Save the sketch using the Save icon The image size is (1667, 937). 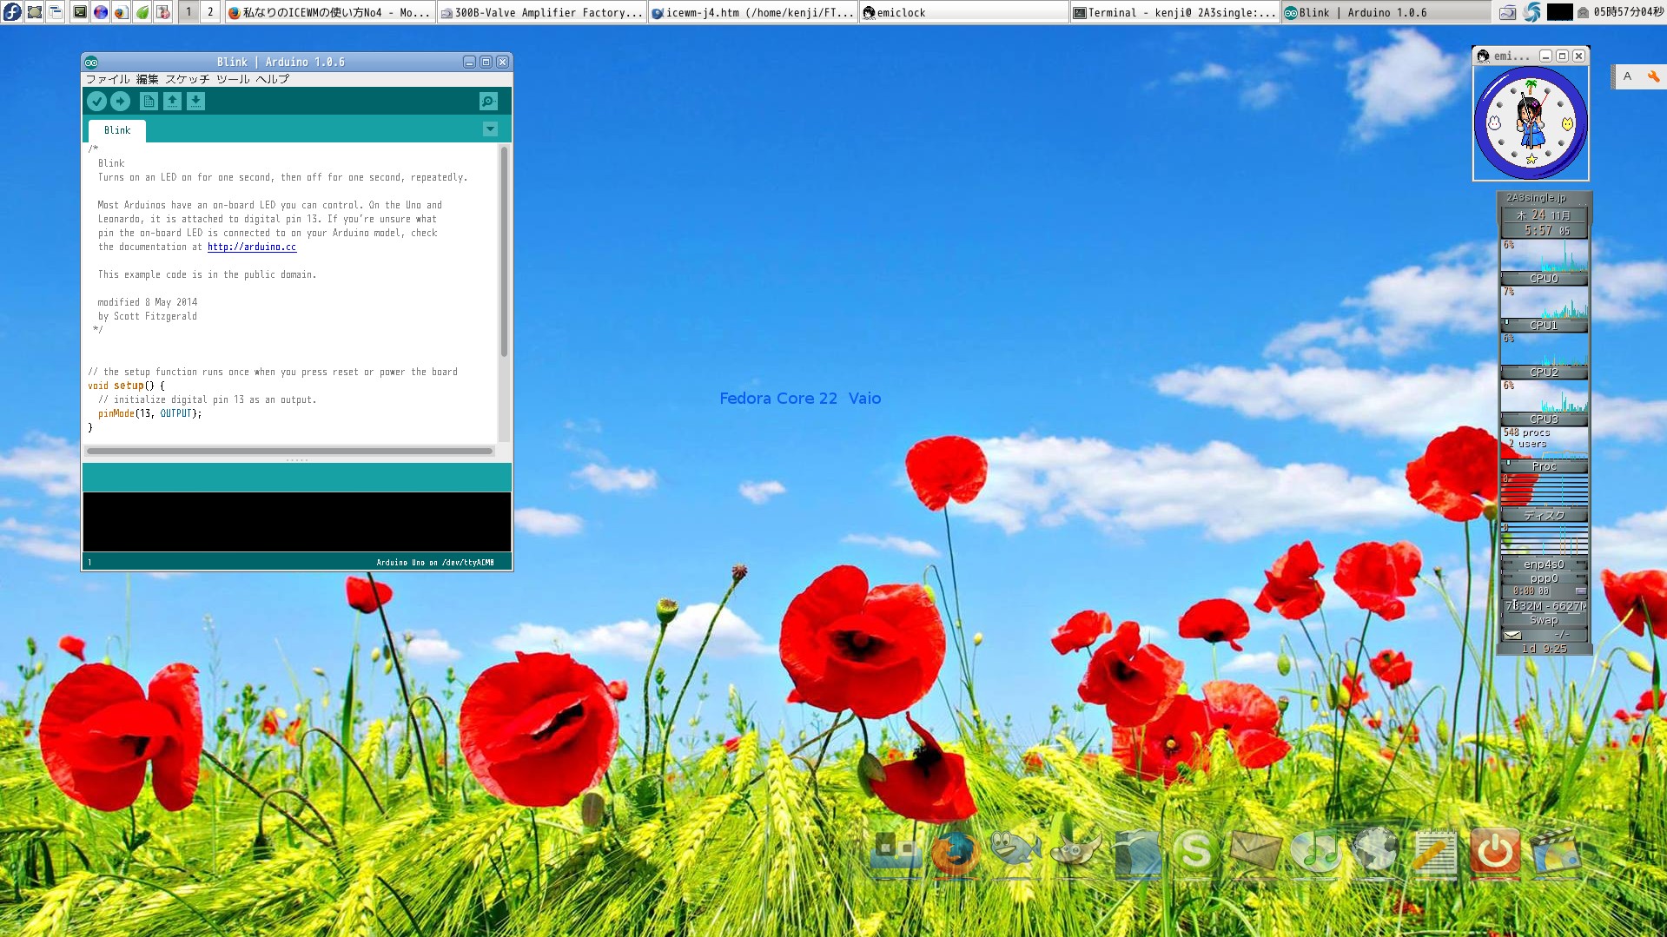pyautogui.click(x=195, y=101)
